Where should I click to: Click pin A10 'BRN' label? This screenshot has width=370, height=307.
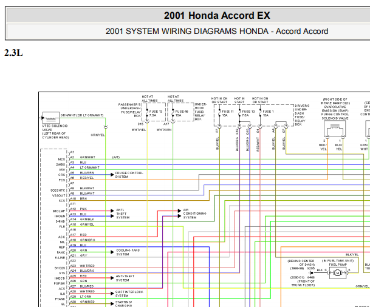83,198
